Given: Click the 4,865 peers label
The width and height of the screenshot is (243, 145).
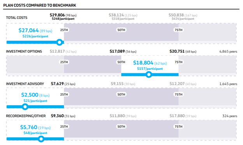Looking at the screenshot, I should [228, 52].
